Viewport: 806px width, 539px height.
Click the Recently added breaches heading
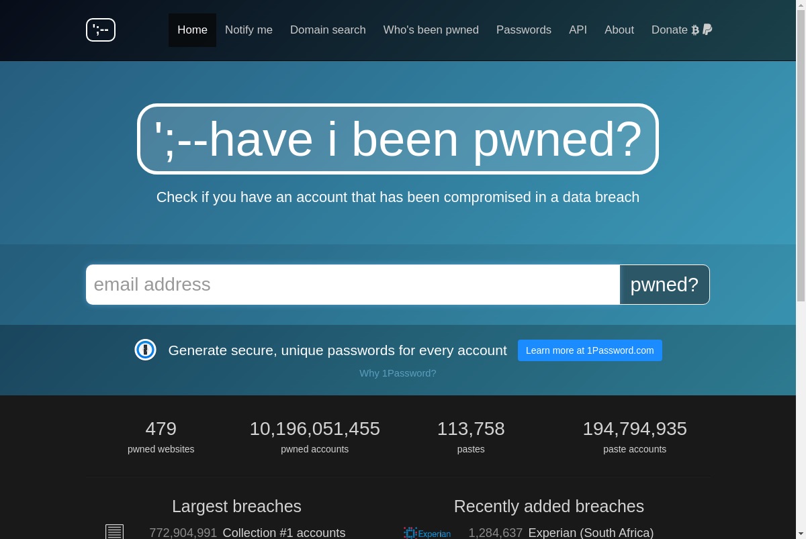[x=549, y=506]
